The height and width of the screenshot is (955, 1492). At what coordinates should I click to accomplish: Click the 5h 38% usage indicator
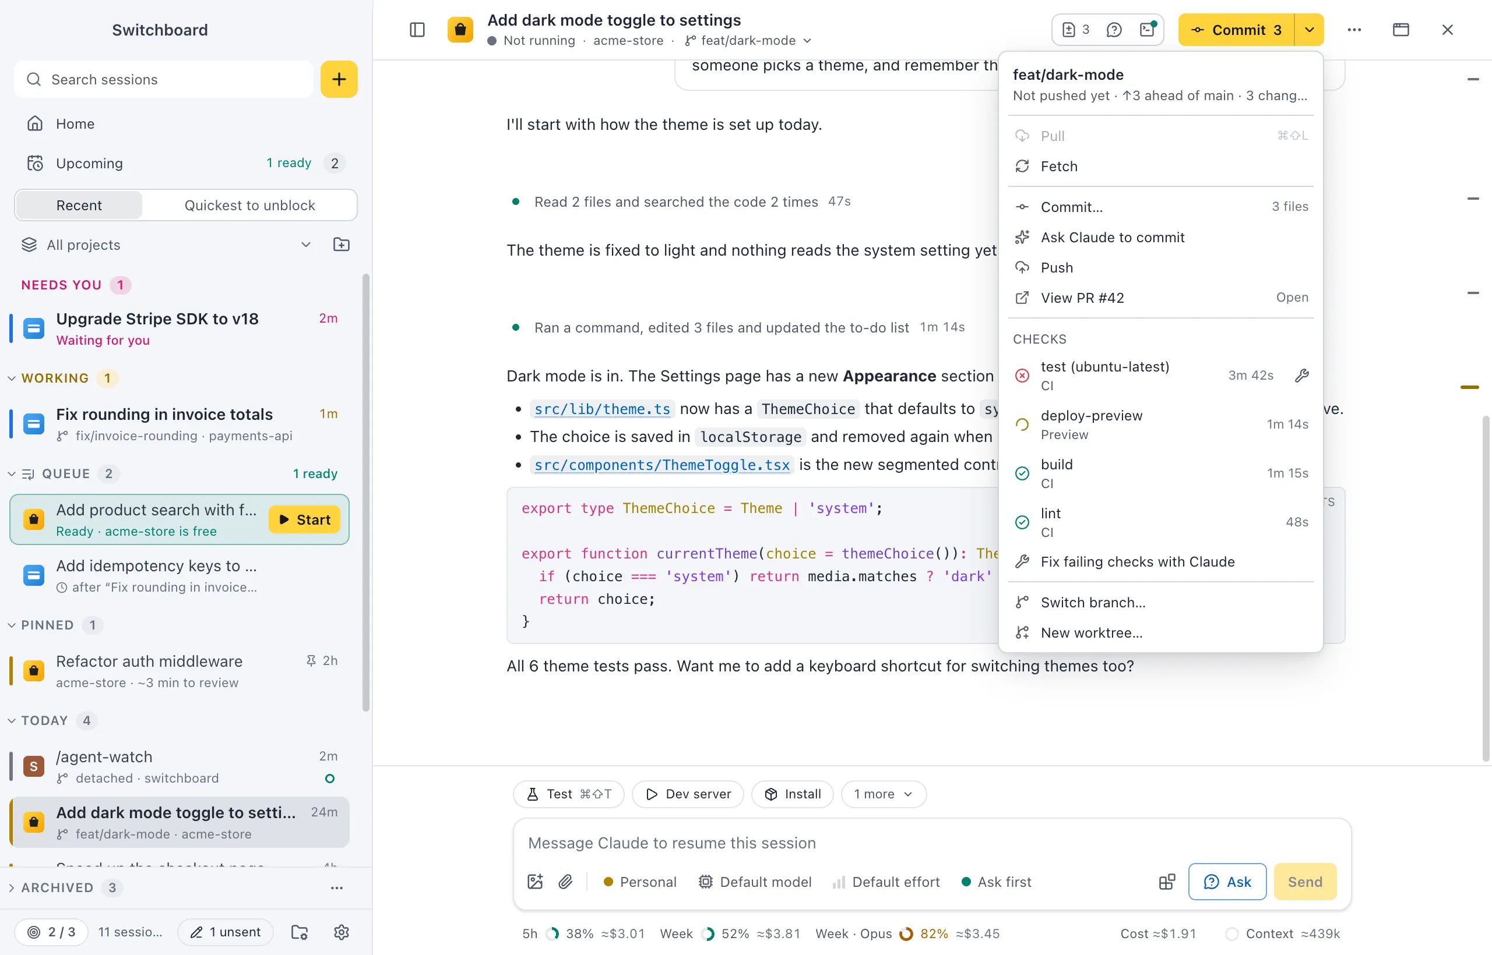click(x=583, y=934)
